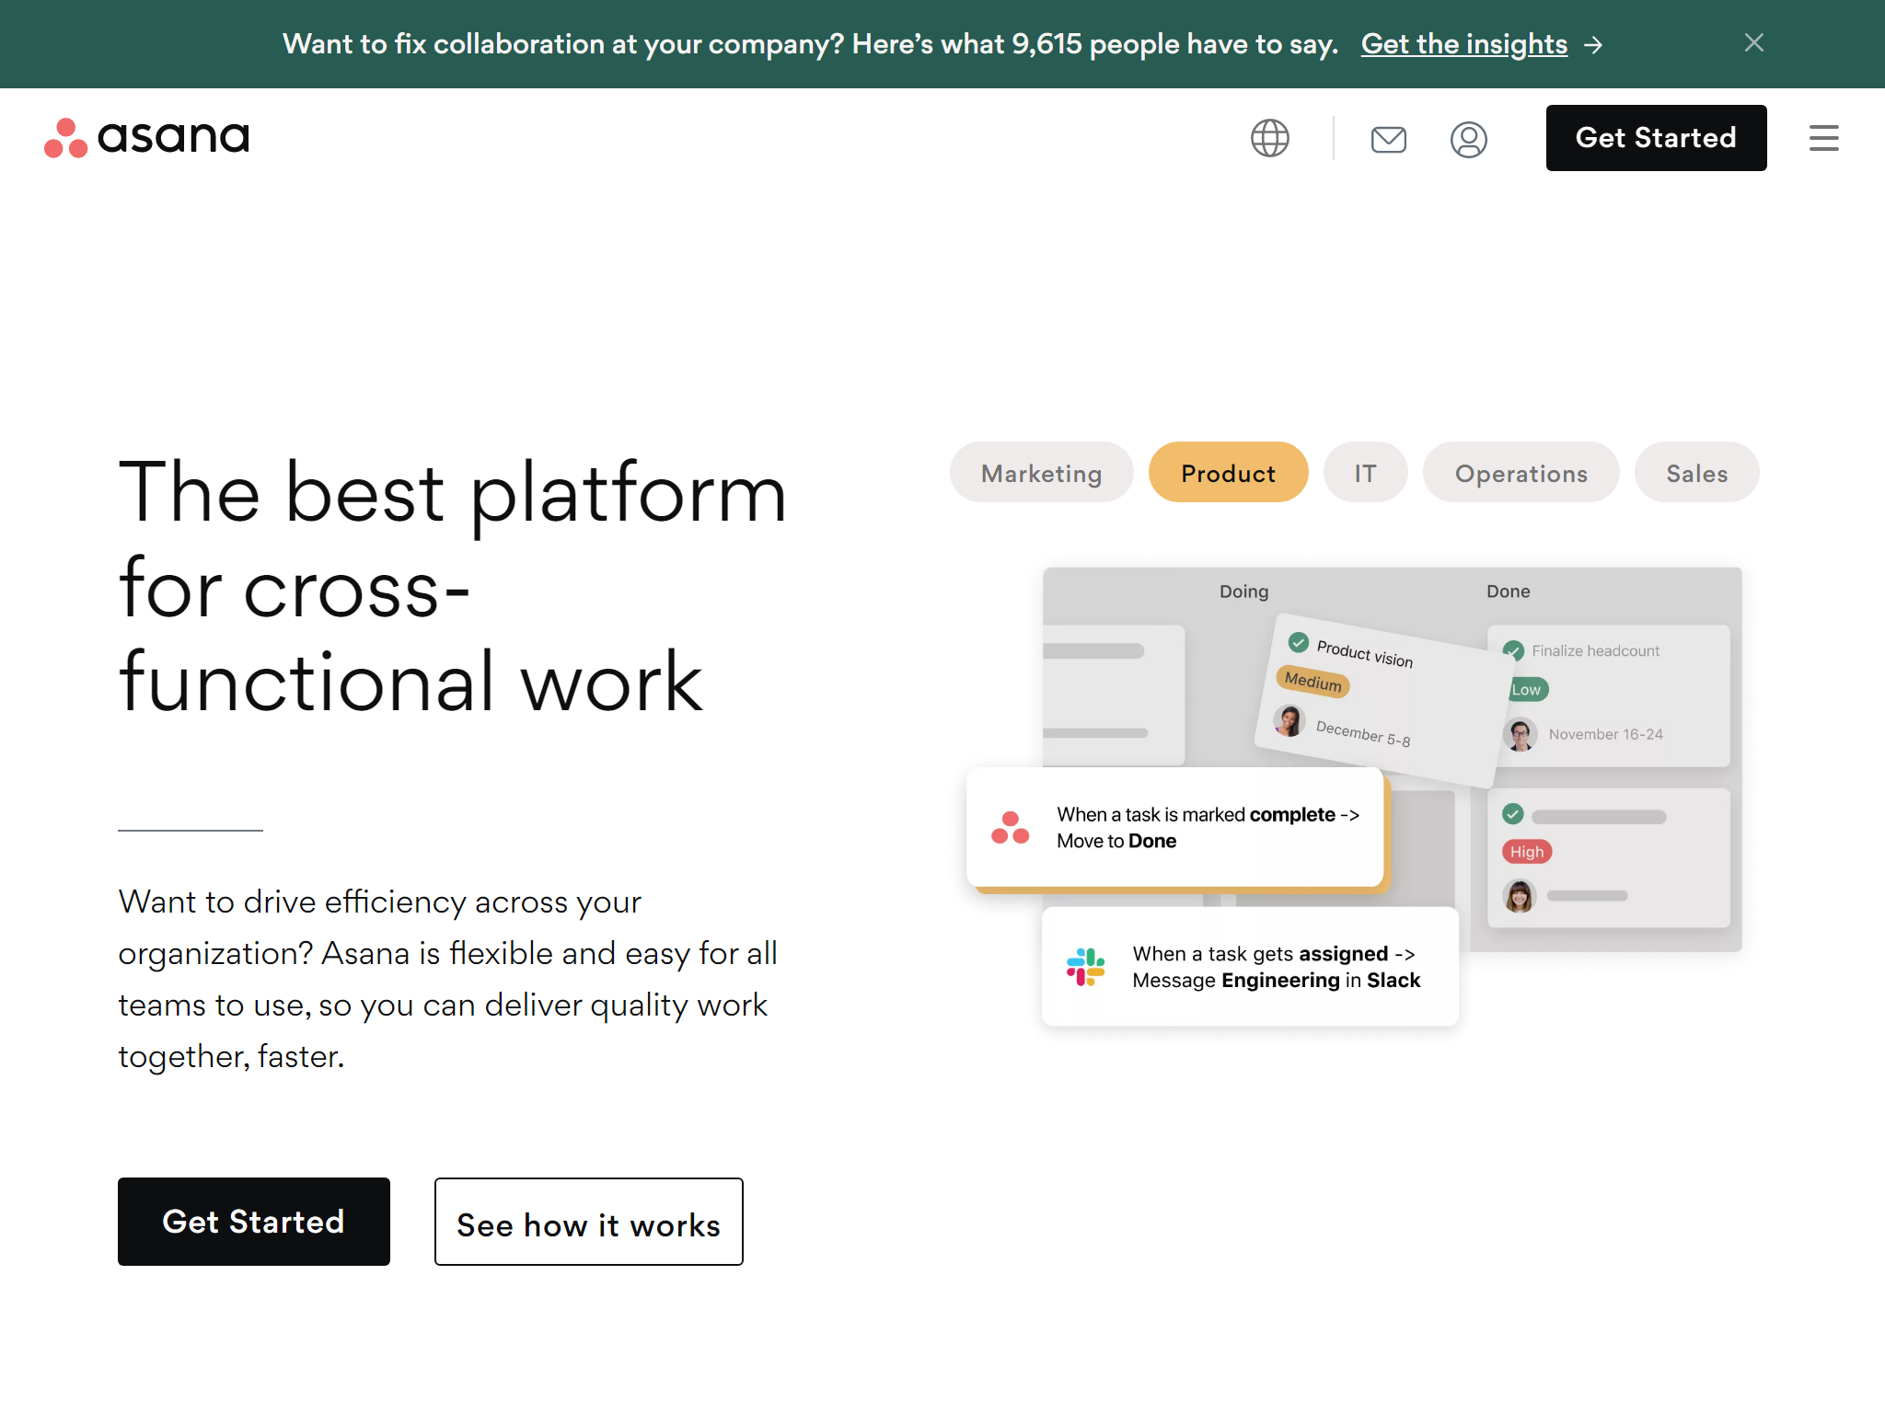
Task: Click the Product vision check mark
Action: (1299, 642)
